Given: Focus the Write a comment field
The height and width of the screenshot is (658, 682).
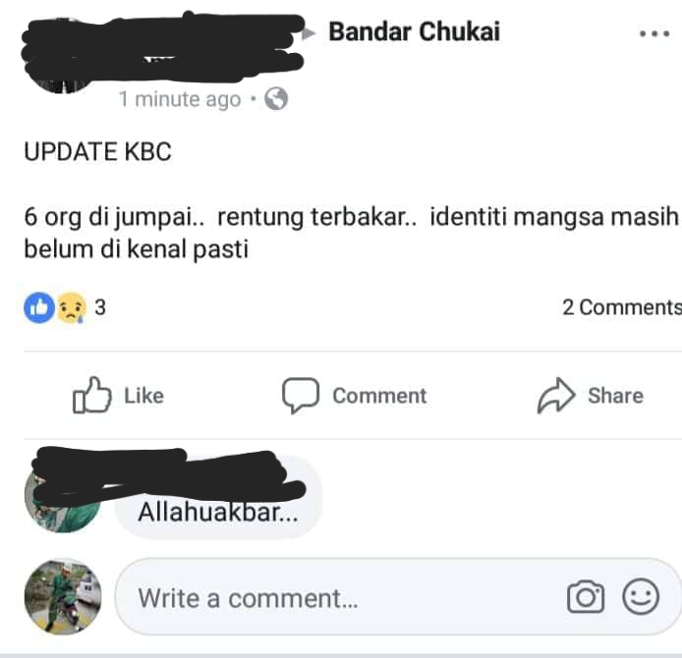Looking at the screenshot, I should tap(398, 597).
